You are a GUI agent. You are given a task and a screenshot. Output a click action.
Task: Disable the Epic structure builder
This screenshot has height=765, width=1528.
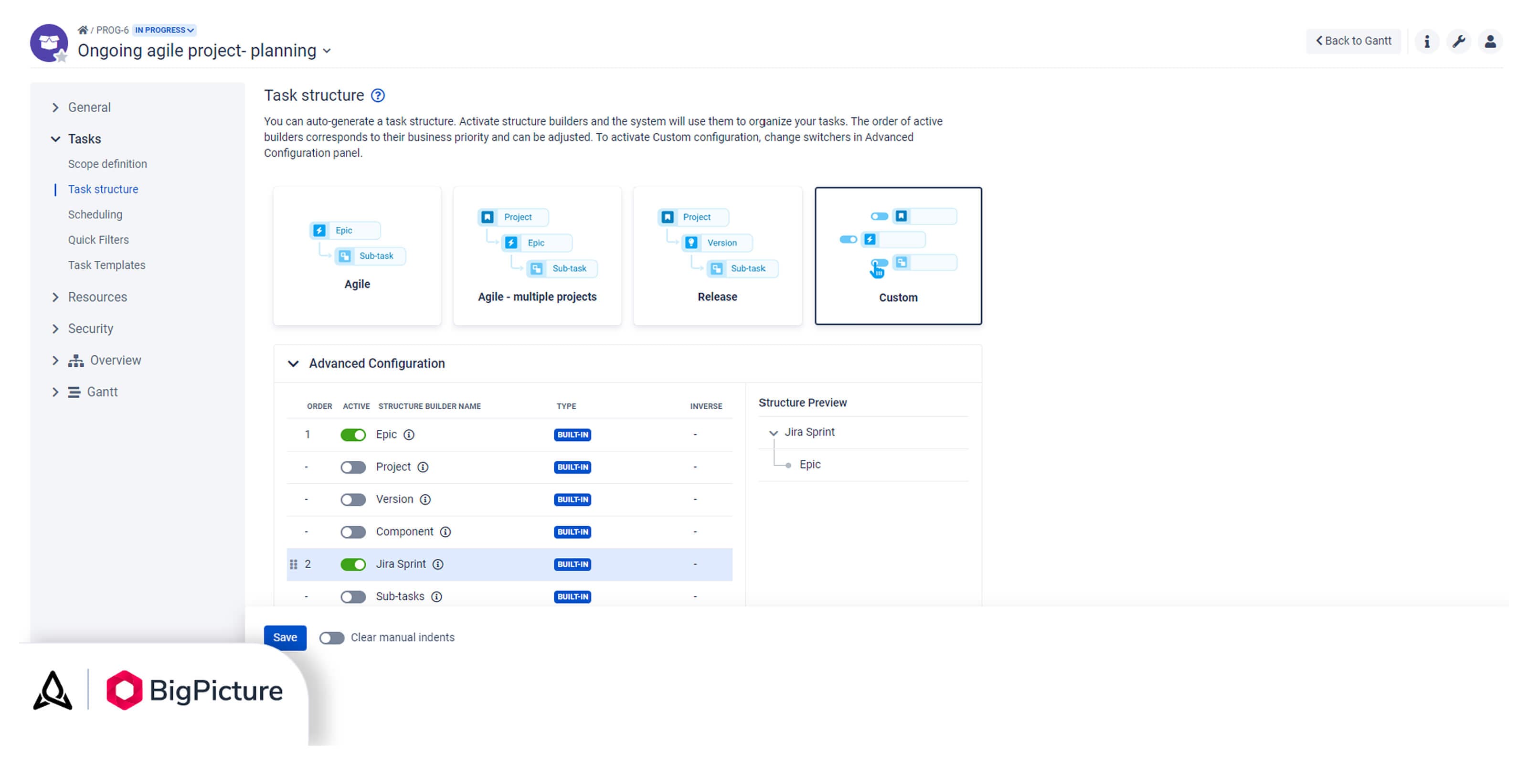click(x=353, y=435)
